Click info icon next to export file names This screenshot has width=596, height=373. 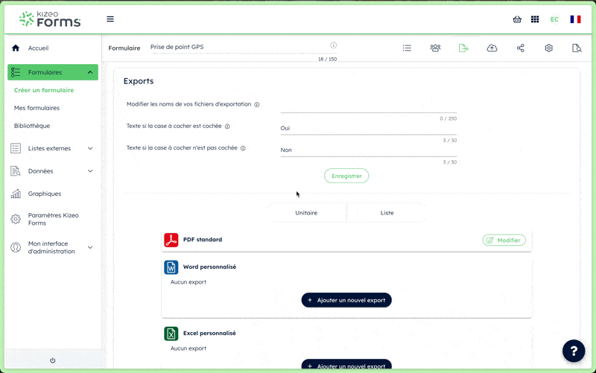click(x=257, y=104)
